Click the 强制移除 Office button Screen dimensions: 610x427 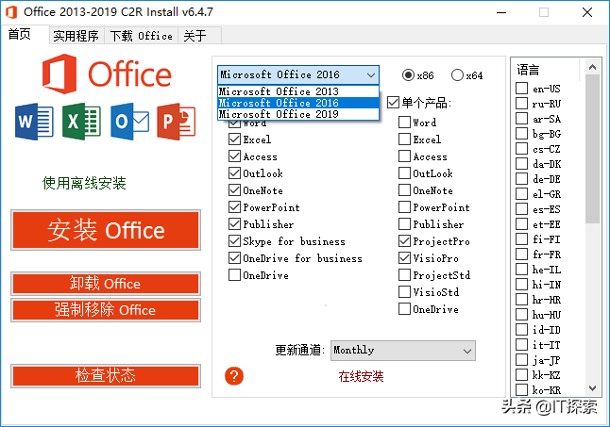(x=106, y=310)
